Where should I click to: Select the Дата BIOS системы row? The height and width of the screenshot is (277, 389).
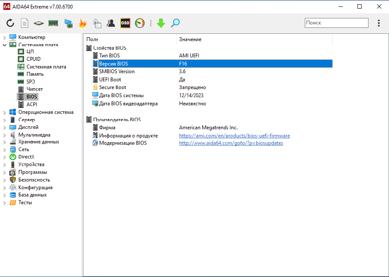pos(212,95)
